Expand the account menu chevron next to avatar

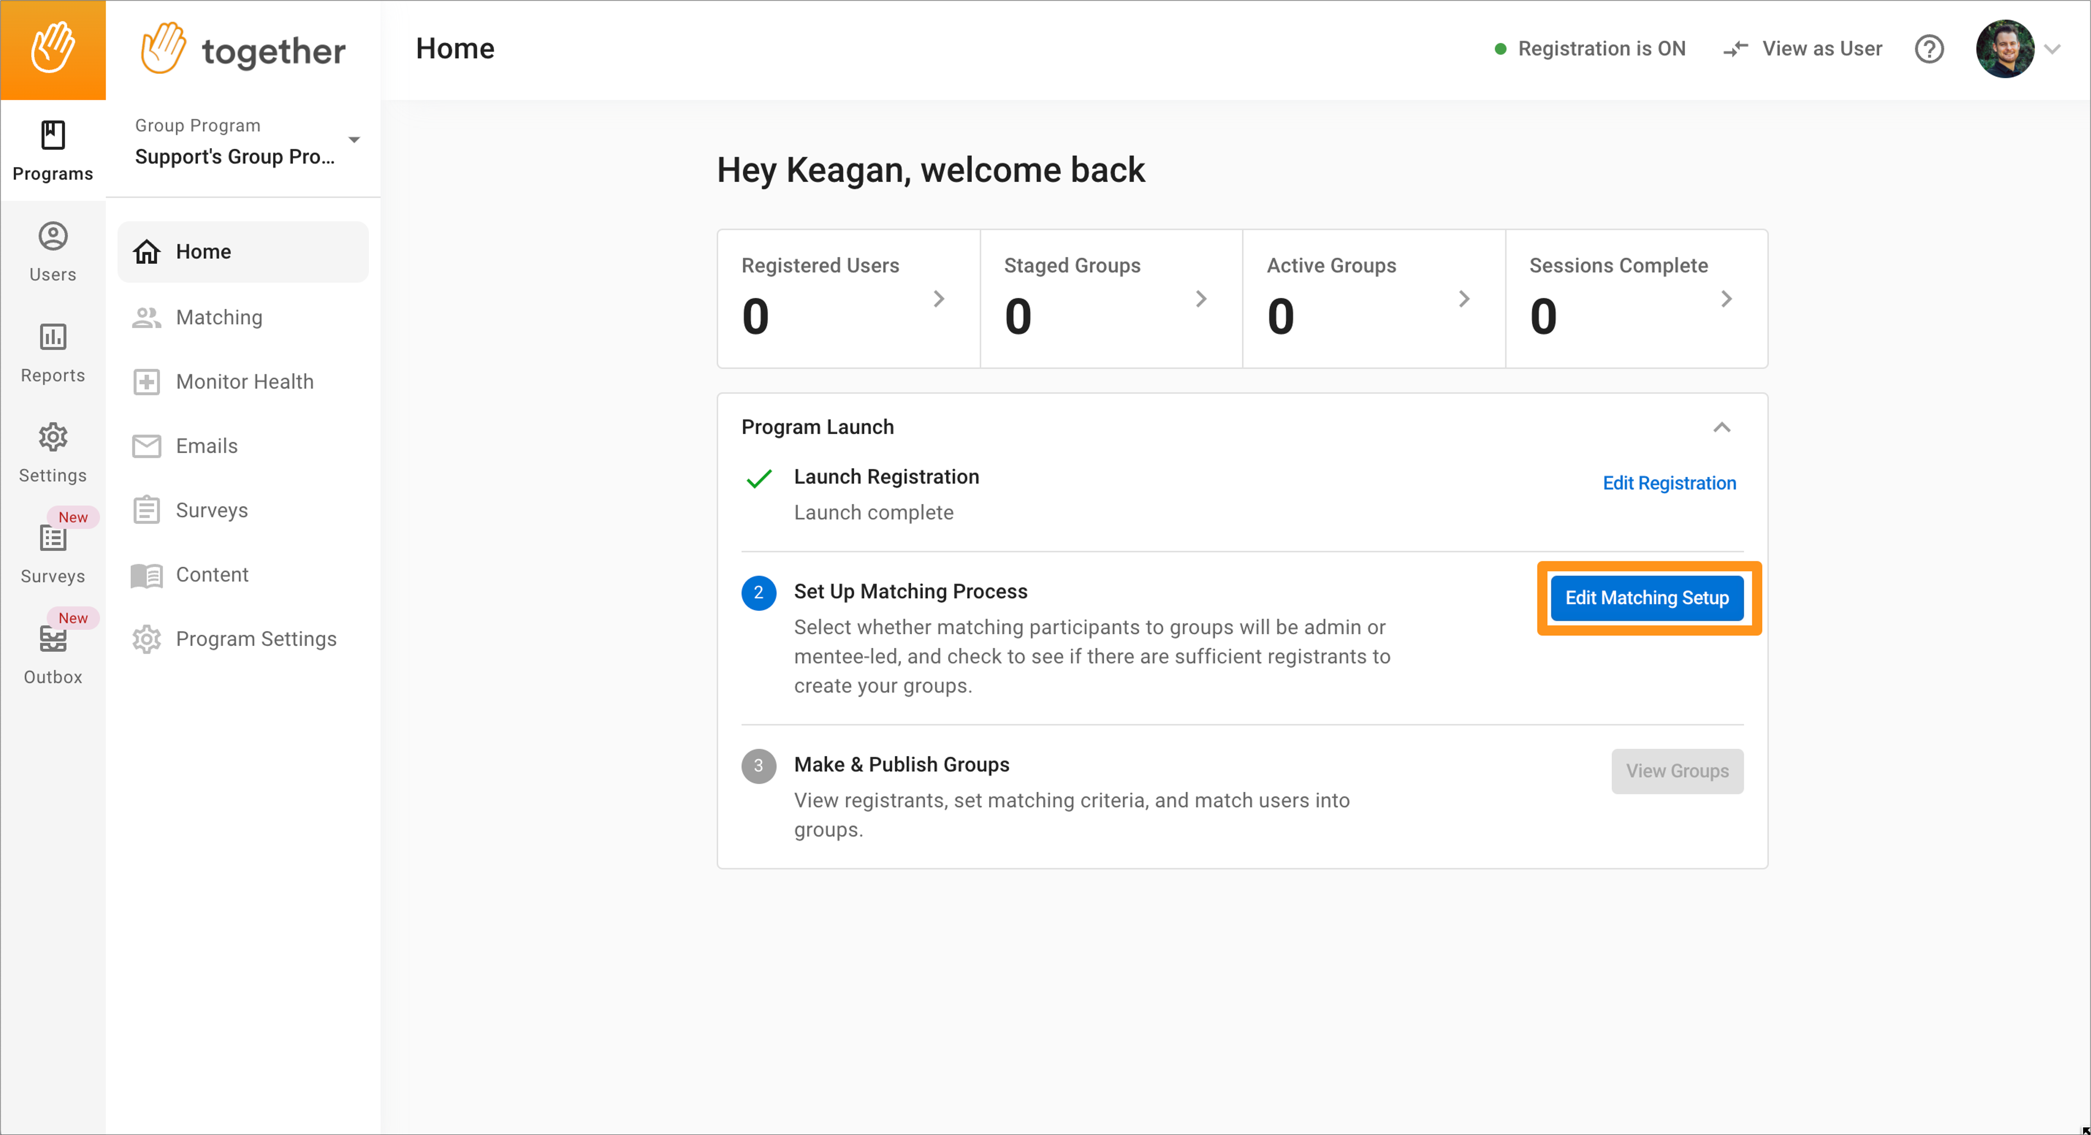pyautogui.click(x=2053, y=50)
